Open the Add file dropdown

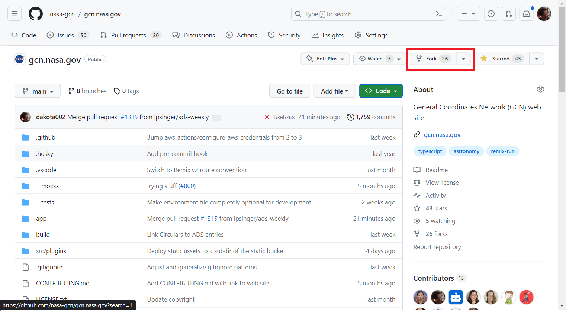click(x=335, y=91)
